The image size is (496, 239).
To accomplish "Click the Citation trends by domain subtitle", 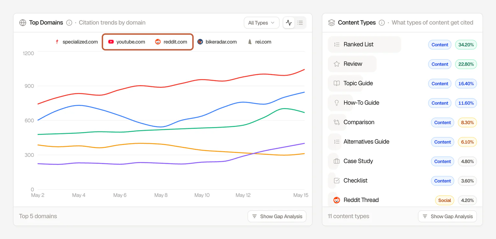I will click(x=112, y=23).
